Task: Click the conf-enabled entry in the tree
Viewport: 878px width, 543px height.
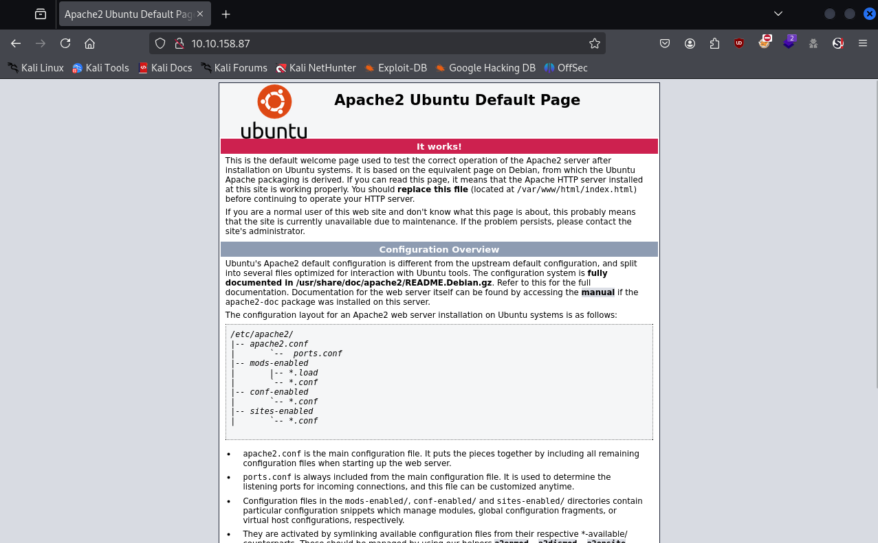Action: point(279,392)
